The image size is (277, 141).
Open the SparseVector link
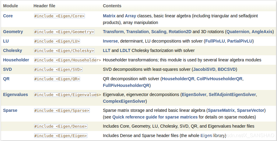(x=251, y=111)
